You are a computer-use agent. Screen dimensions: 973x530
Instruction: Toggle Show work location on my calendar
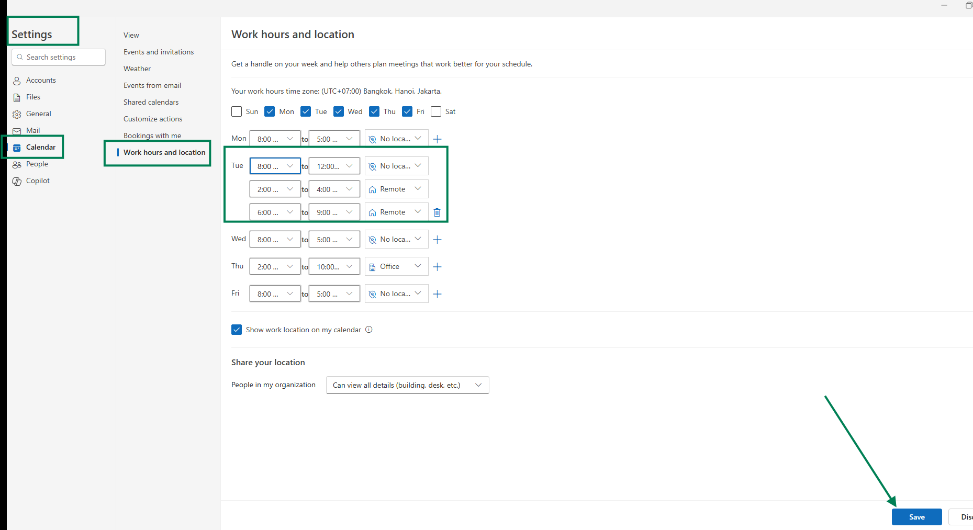click(237, 330)
